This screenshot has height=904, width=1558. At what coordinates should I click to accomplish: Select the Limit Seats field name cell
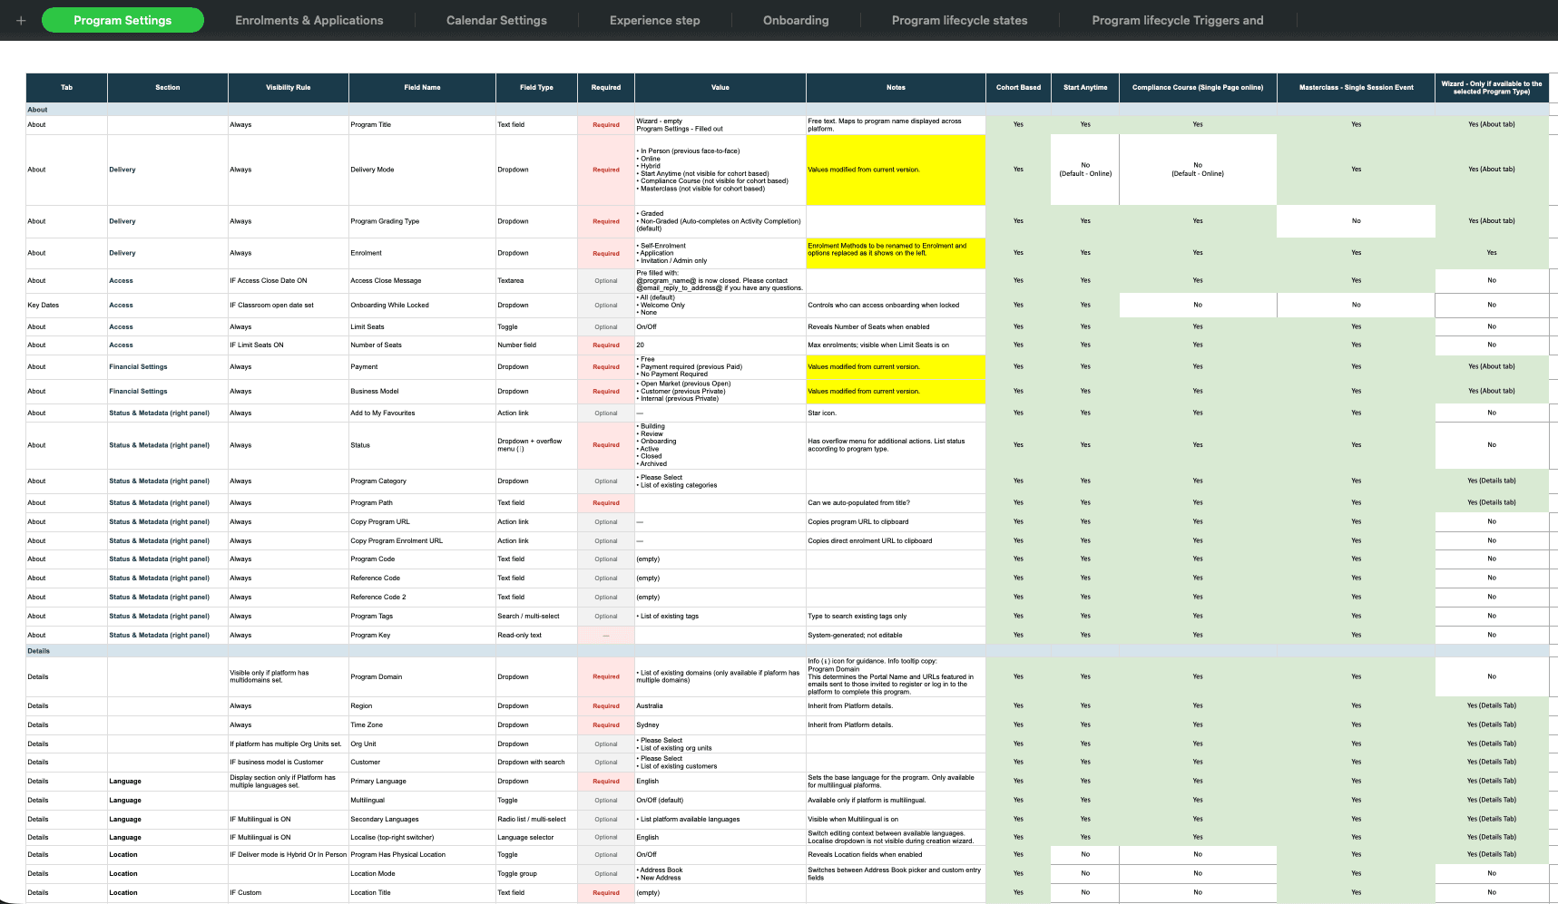click(x=422, y=327)
